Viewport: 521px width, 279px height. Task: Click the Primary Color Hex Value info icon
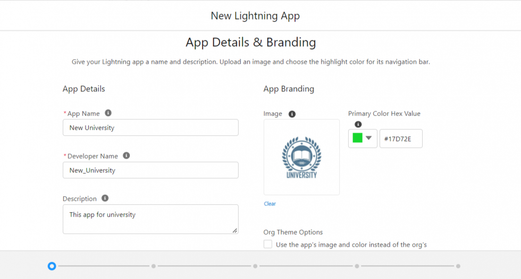(x=358, y=124)
